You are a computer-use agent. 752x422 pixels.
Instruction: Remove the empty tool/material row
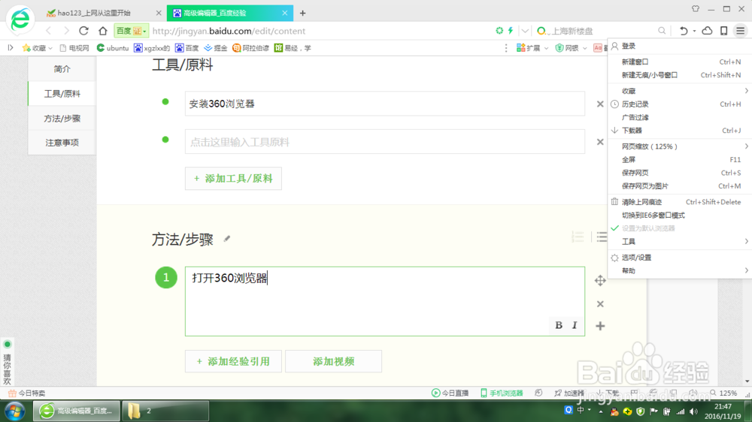[600, 142]
